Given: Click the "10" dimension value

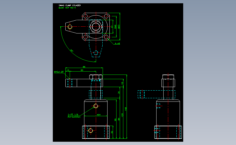Looking at the screenshot, I should [68, 70].
